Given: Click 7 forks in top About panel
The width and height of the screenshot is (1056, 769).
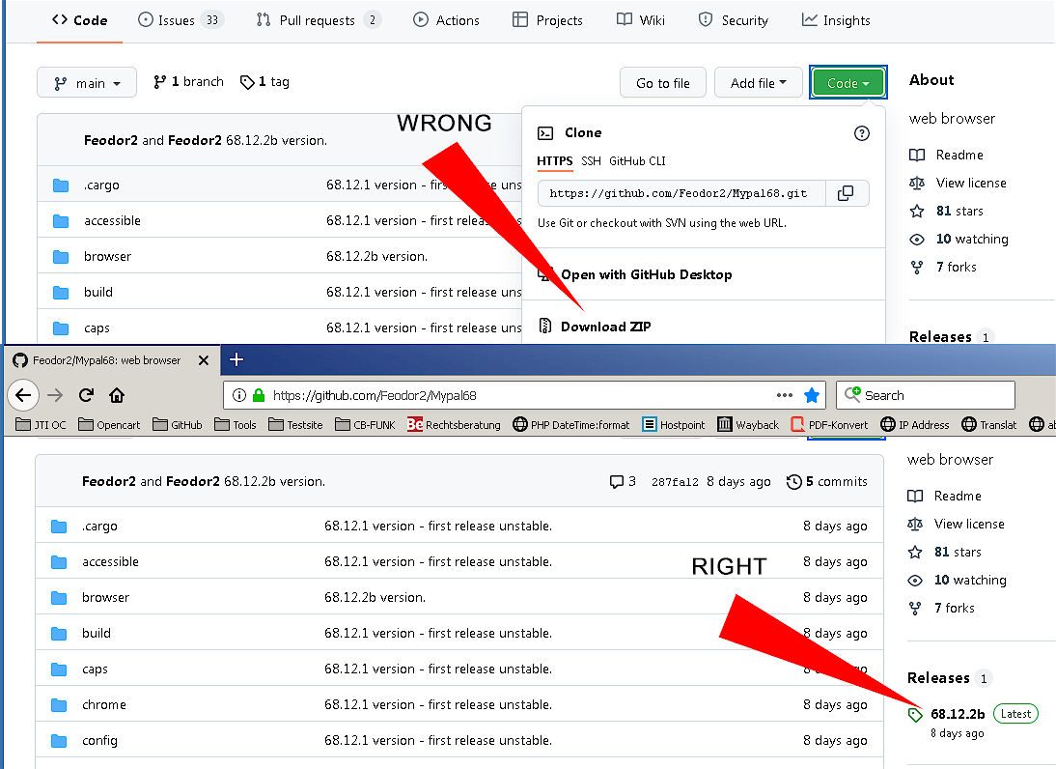Looking at the screenshot, I should tap(943, 267).
